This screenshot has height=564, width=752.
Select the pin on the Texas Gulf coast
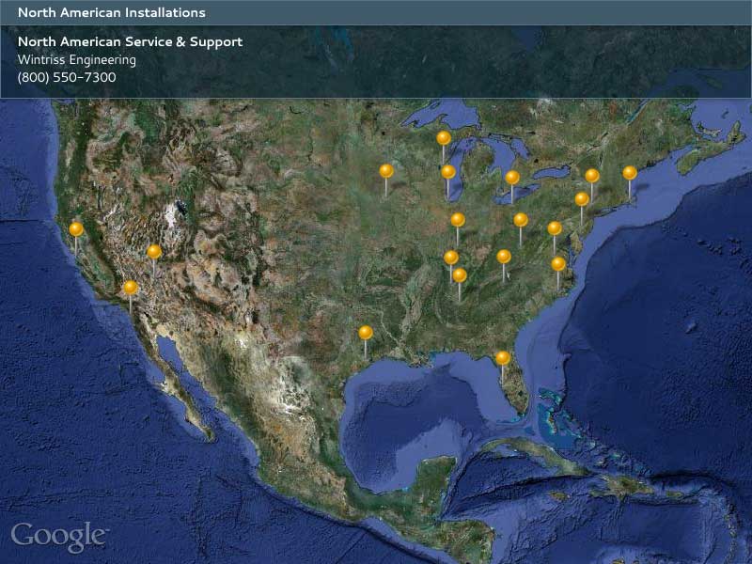366,333
